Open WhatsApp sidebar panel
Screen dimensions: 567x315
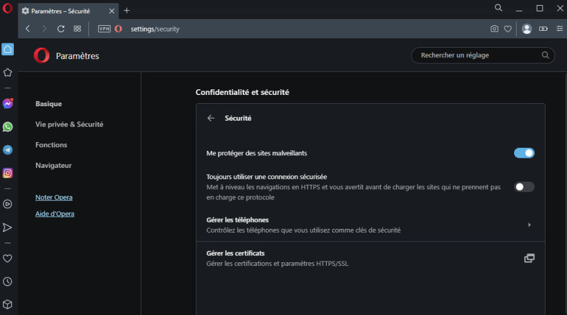(x=8, y=126)
